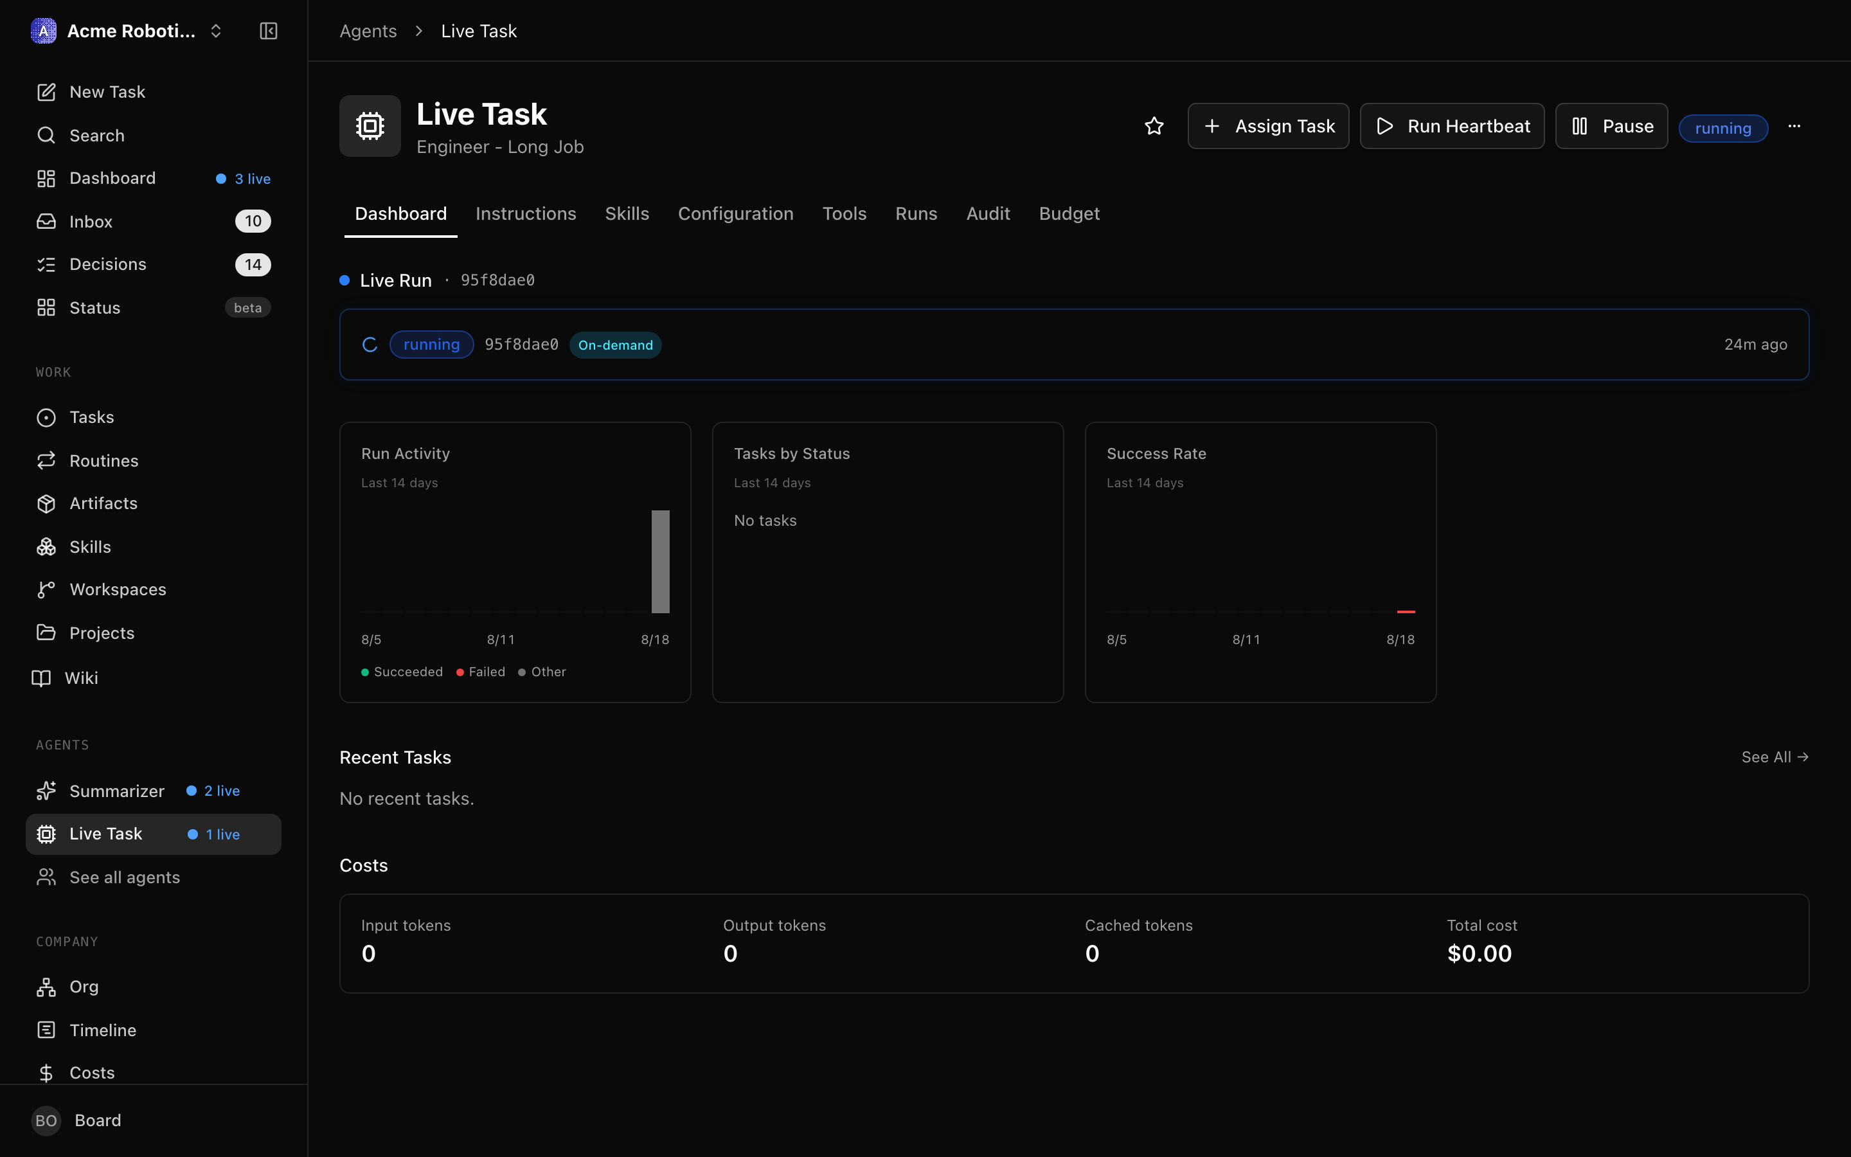Click the Status grid icon

[x=46, y=308]
